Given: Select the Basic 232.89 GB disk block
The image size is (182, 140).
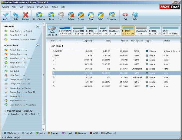Looking at the screenshot, I should tap(52, 31).
